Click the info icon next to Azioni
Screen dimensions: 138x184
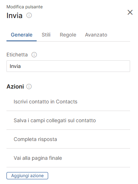(29, 86)
